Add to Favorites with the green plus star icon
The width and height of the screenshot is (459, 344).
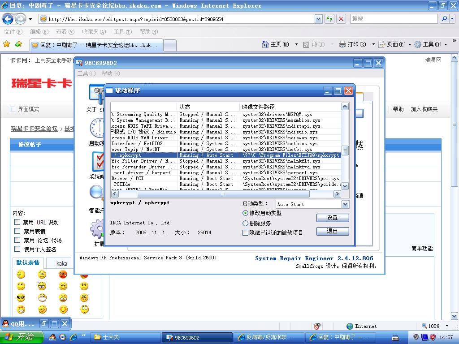[x=19, y=44]
